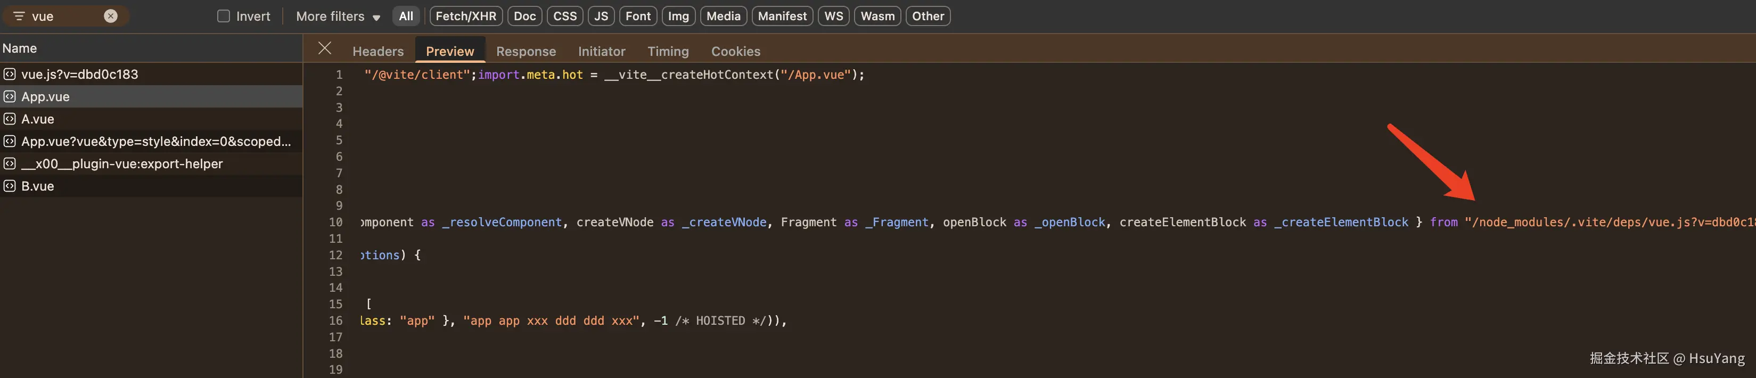
Task: Close the request details pane
Action: pos(324,48)
